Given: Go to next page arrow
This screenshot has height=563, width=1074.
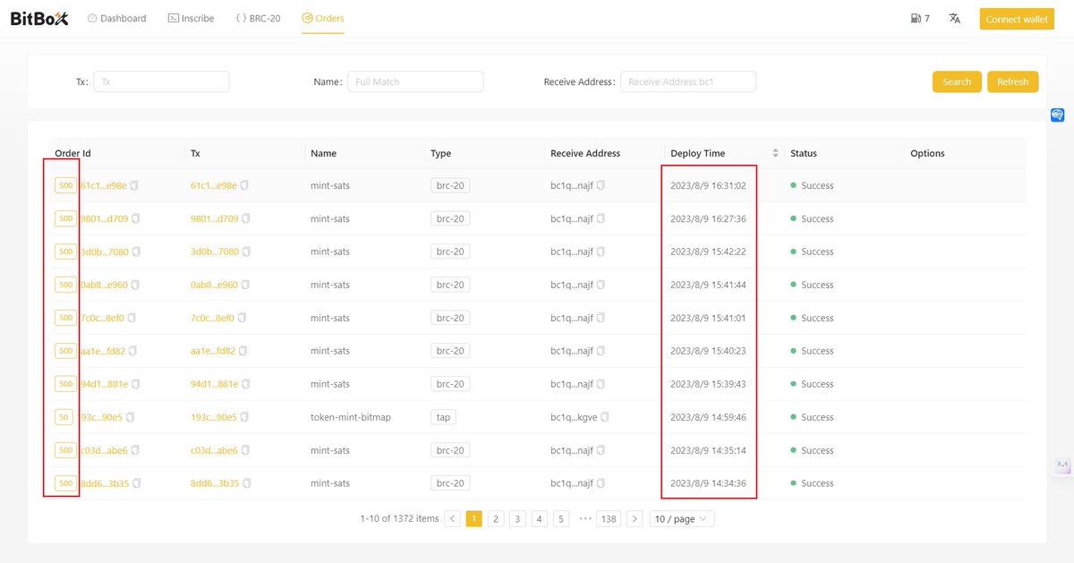Looking at the screenshot, I should coord(635,519).
